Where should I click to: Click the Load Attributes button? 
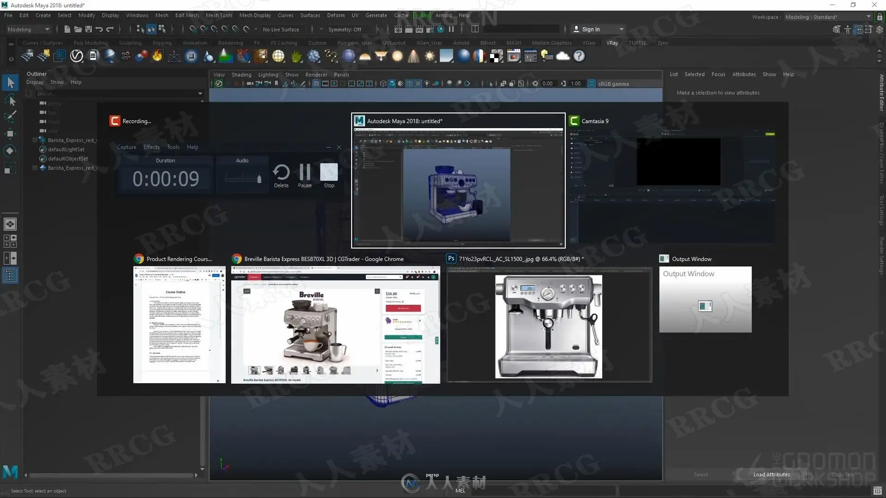tap(771, 474)
